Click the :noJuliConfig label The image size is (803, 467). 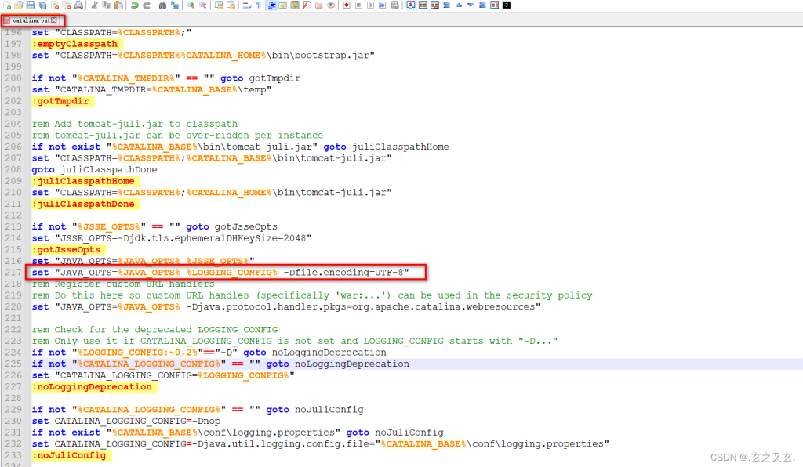[69, 456]
